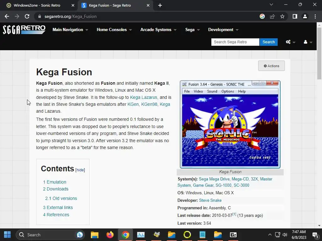Image resolution: width=322 pixels, height=241 pixels.
Task: Open the Game Gear system link
Action: pos(203,185)
